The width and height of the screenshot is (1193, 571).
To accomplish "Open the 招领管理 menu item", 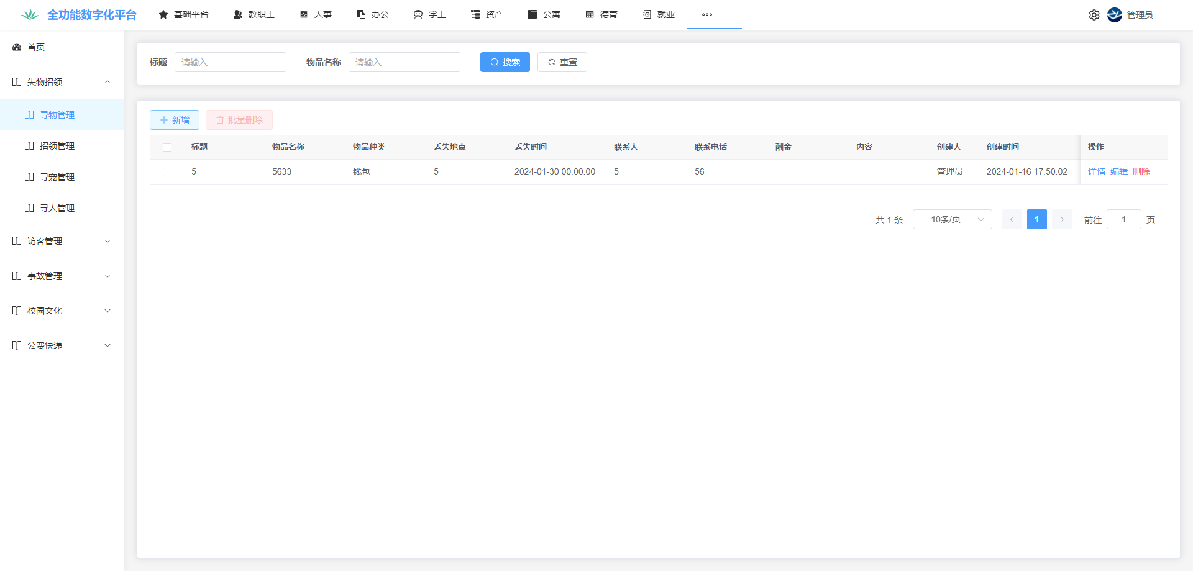I will 57,146.
